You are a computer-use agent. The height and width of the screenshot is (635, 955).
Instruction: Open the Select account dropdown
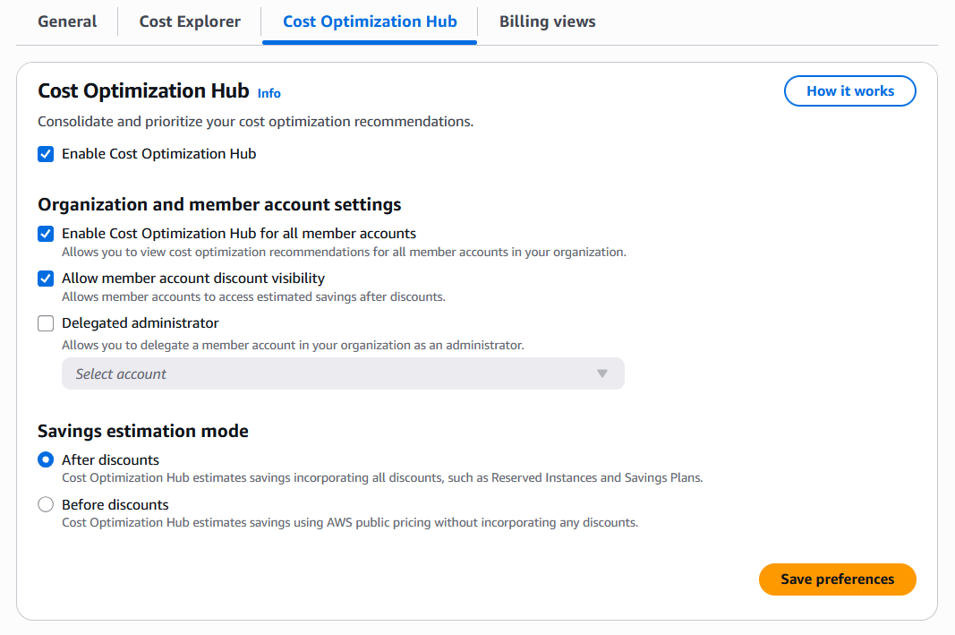343,373
